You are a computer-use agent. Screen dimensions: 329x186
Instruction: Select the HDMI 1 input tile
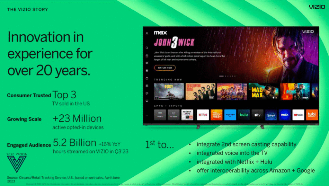(x=160, y=115)
